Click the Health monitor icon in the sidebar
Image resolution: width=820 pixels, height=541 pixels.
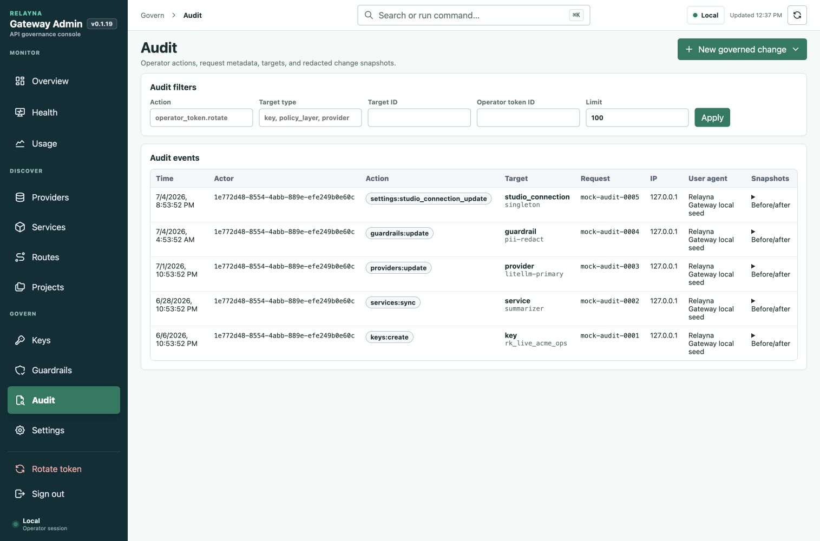[x=20, y=113]
